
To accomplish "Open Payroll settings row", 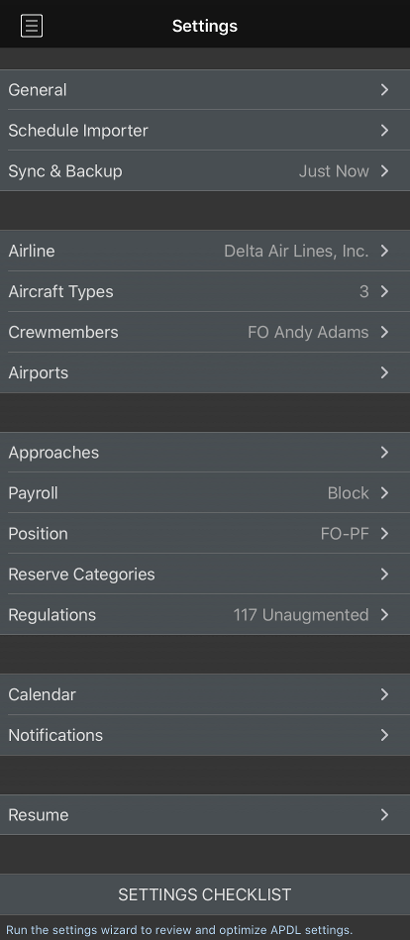I will [205, 492].
